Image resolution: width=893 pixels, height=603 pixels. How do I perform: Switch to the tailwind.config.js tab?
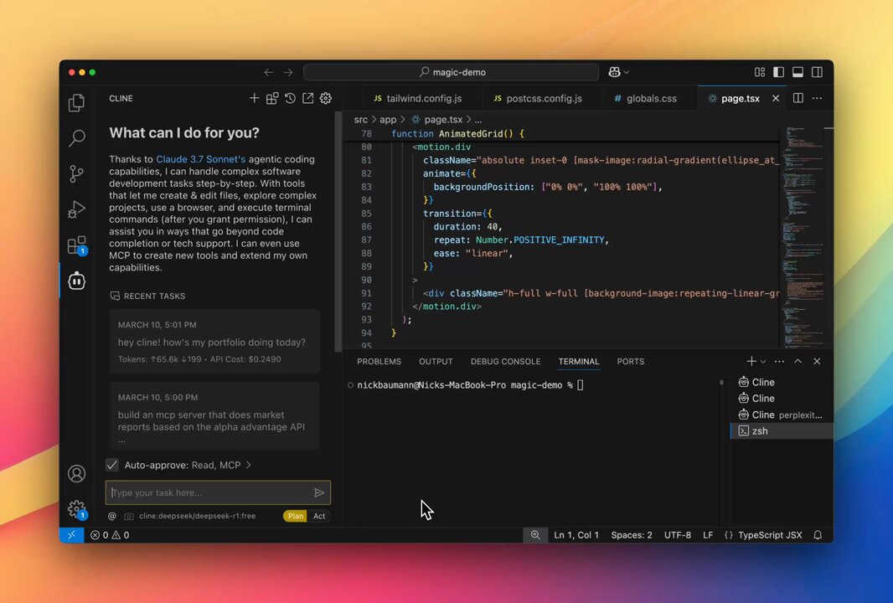pos(418,99)
